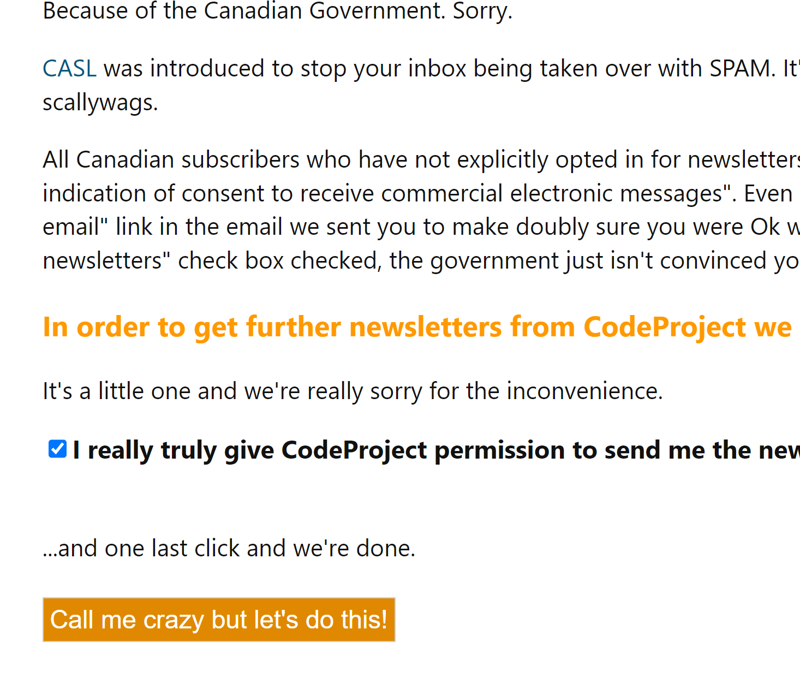This screenshot has height=683, width=800.
Task: Click the word "SPAM" in the paragraph
Action: 739,69
